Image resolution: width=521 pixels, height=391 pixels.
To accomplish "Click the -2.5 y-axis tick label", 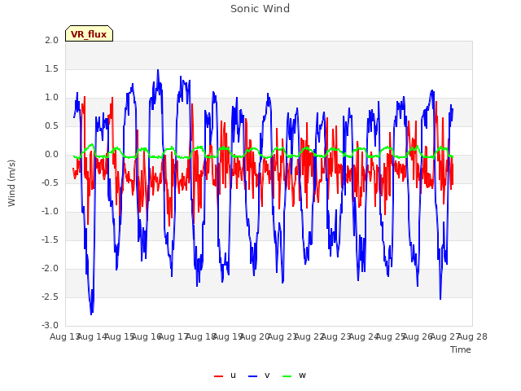I will coord(50,297).
